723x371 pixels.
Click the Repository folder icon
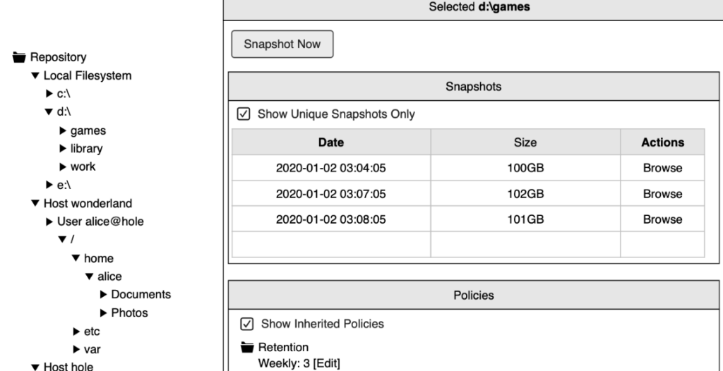19,57
